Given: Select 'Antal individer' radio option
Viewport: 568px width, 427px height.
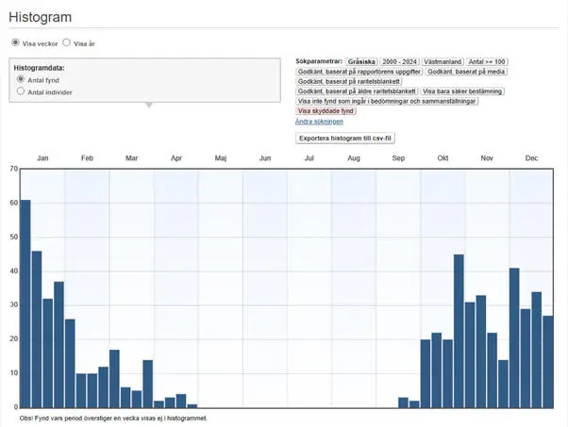Looking at the screenshot, I should click(21, 92).
